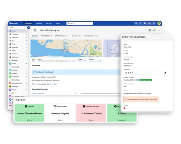Open the clock history icon in header

[x=136, y=23]
